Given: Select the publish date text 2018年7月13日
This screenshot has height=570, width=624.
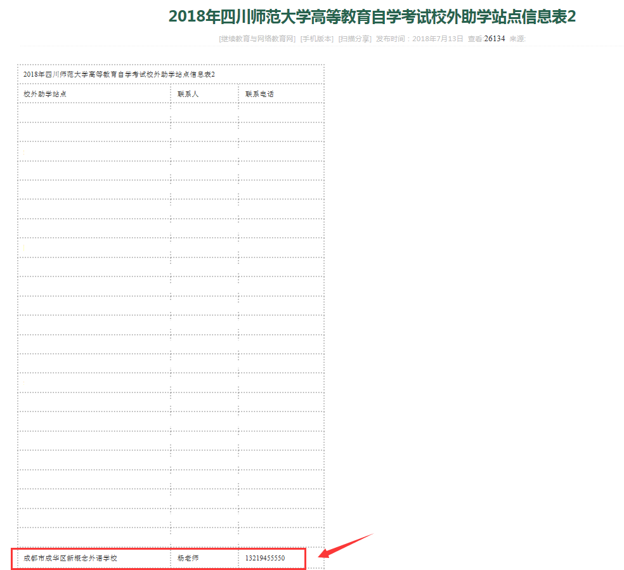Looking at the screenshot, I should click(438, 39).
